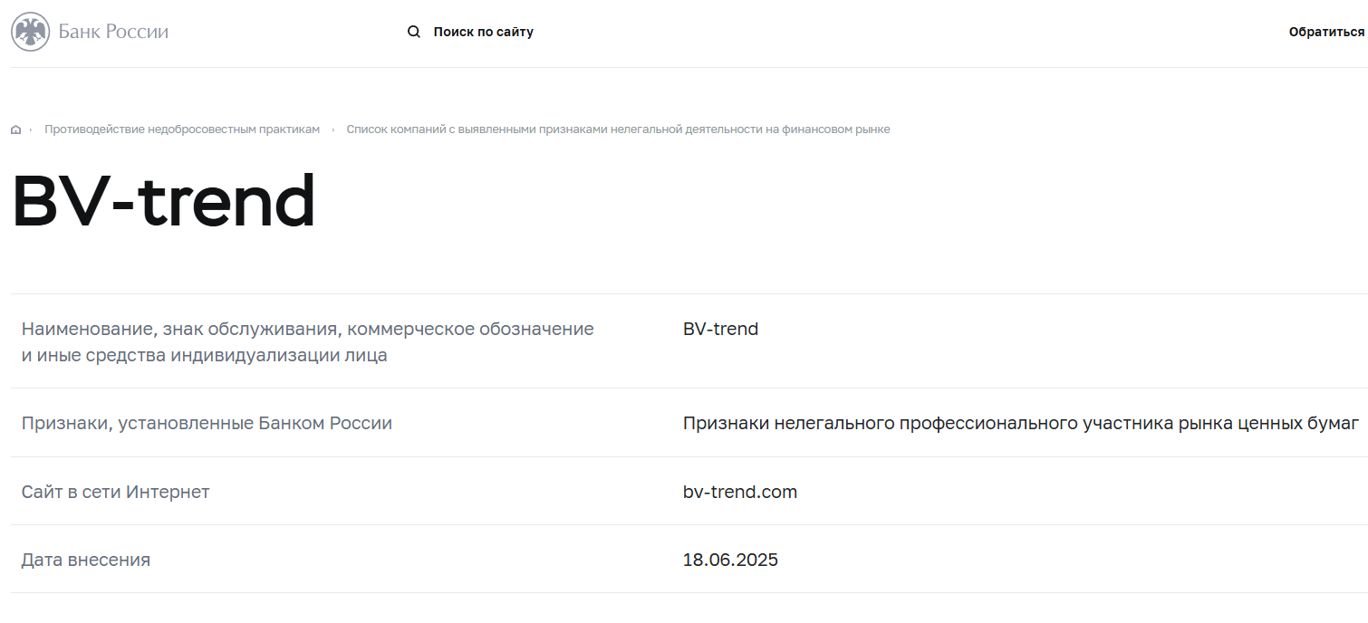Click the bv-trend.com website value
1368x623 pixels.
pyautogui.click(x=740, y=492)
